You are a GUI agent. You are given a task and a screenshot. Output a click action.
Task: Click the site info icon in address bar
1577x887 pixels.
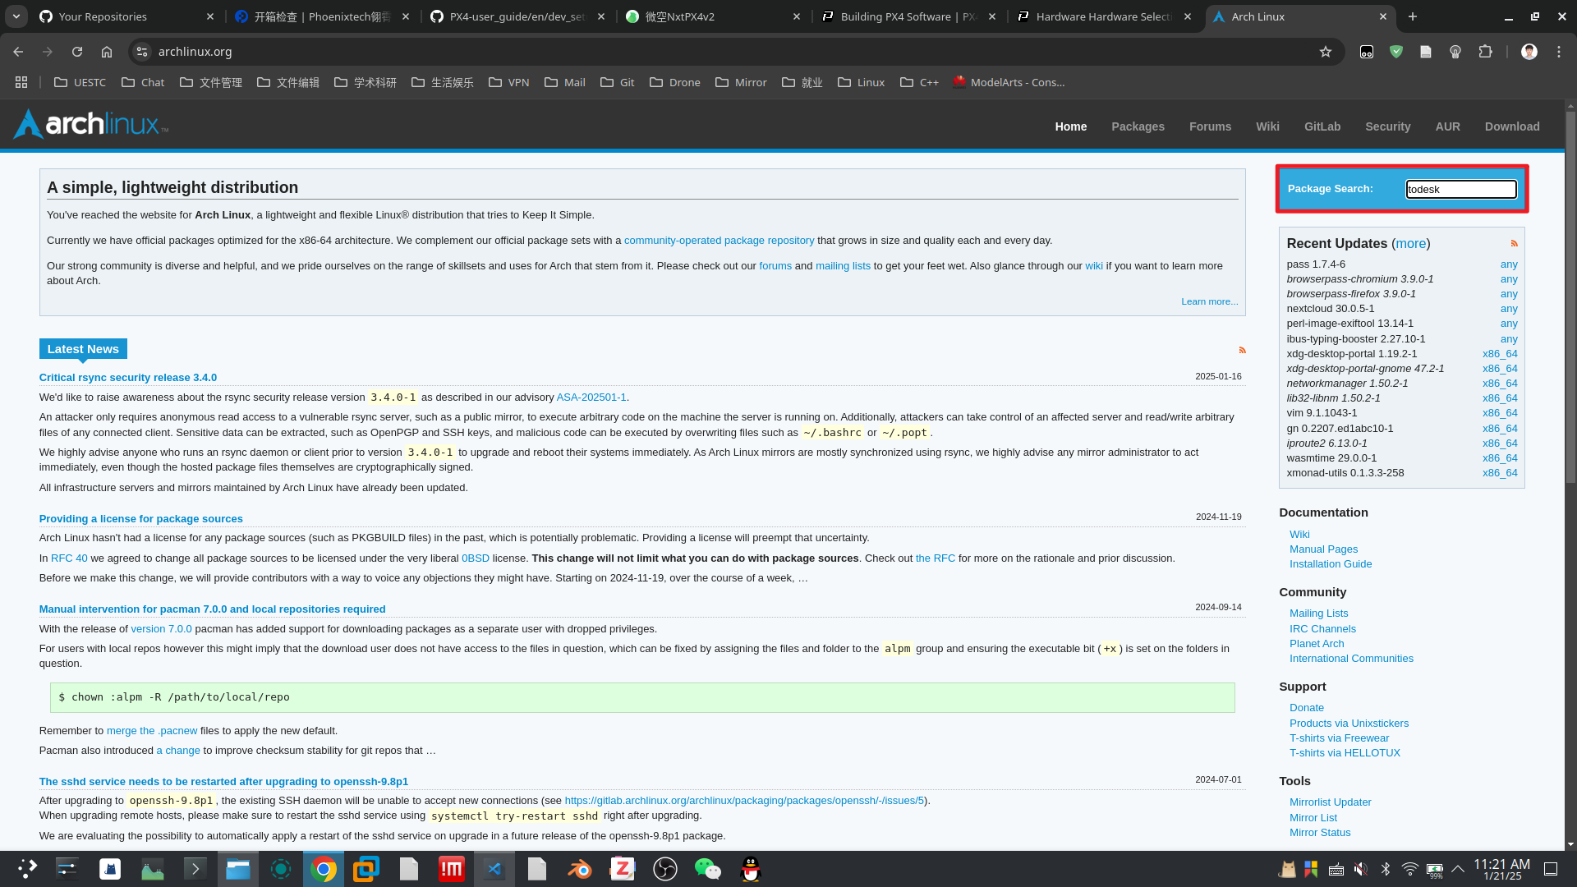[142, 52]
